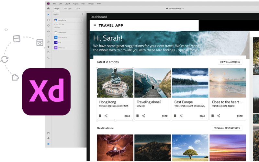Click the Adobe XD app logo in menu bar

tap(48, 4)
